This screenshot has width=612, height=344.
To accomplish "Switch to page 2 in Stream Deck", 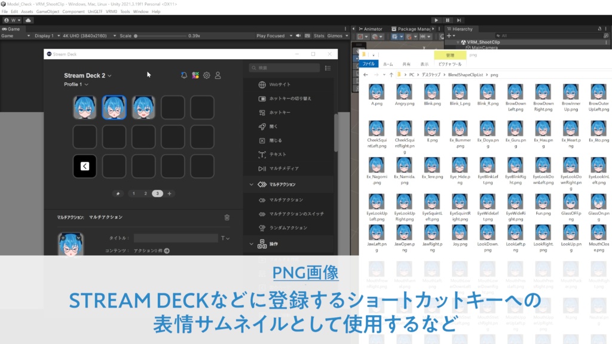I will (x=145, y=193).
